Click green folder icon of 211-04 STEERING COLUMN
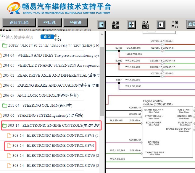Screen dimensions: 195x173 click(5, 106)
